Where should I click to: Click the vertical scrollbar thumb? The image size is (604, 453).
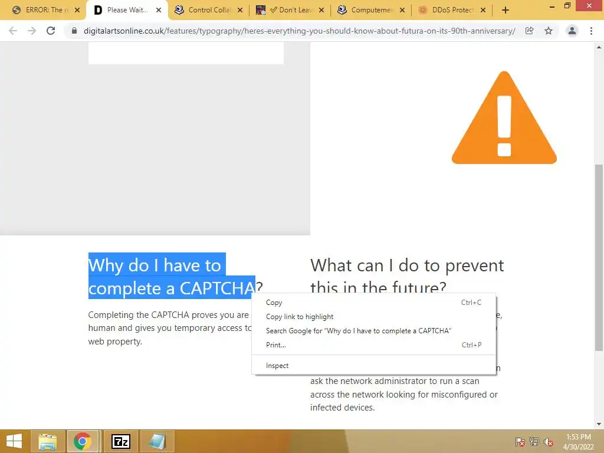tap(599, 257)
